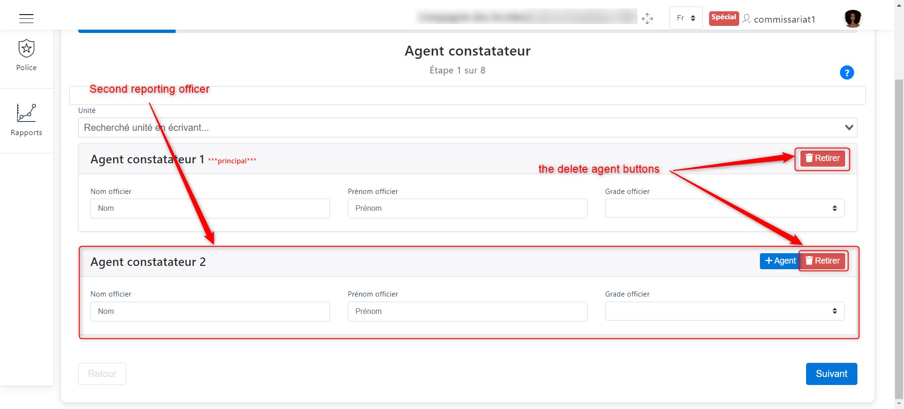
Task: Focus Nom officier field for agent 2
Action: click(x=210, y=311)
